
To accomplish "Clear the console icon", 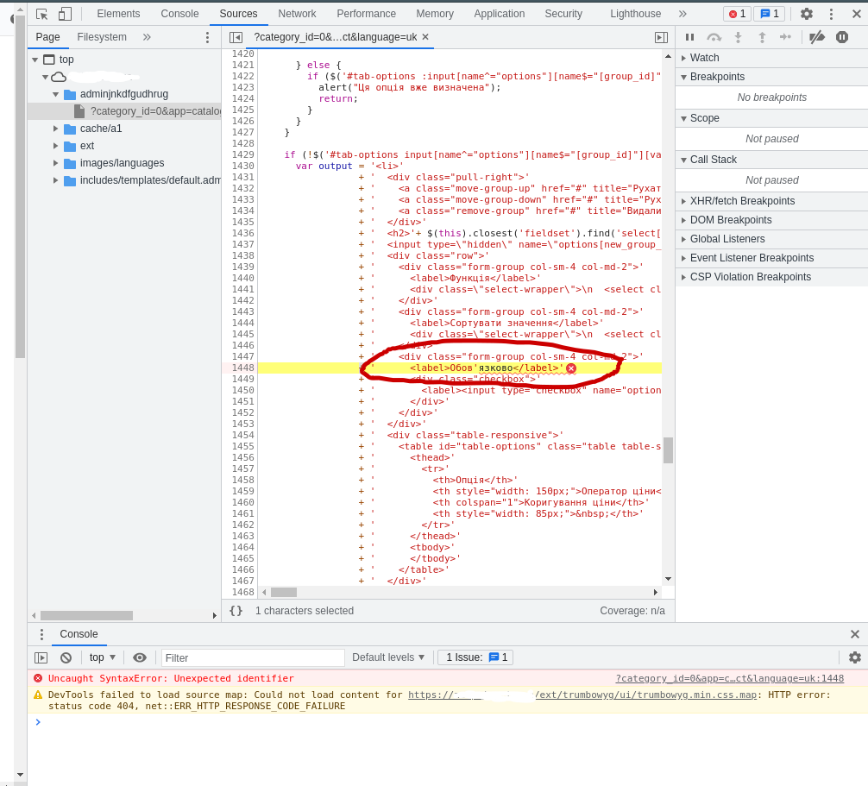I will pos(66,657).
